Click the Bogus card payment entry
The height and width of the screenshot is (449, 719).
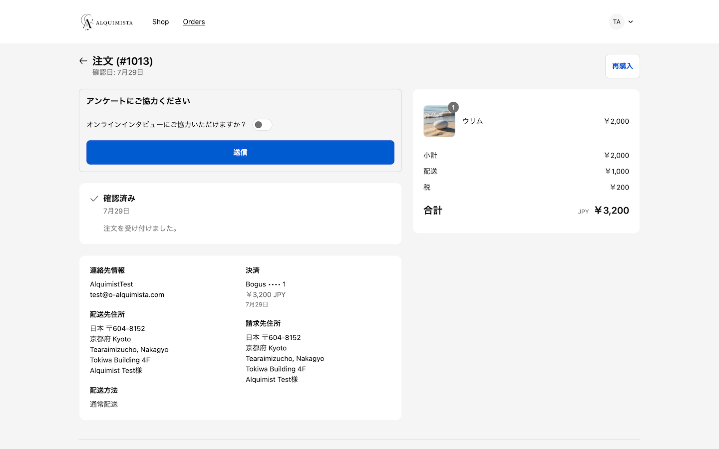point(266,284)
